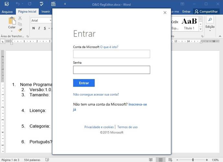Click the Redo arrow icon

pos(29,4)
